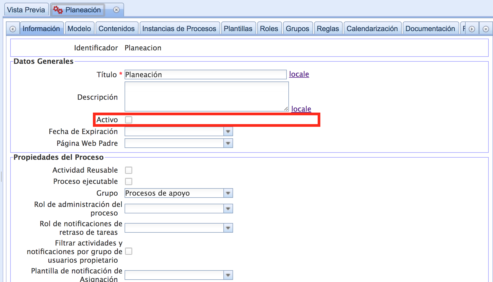Open the Grupos tab
This screenshot has width=493, height=282.
(298, 28)
